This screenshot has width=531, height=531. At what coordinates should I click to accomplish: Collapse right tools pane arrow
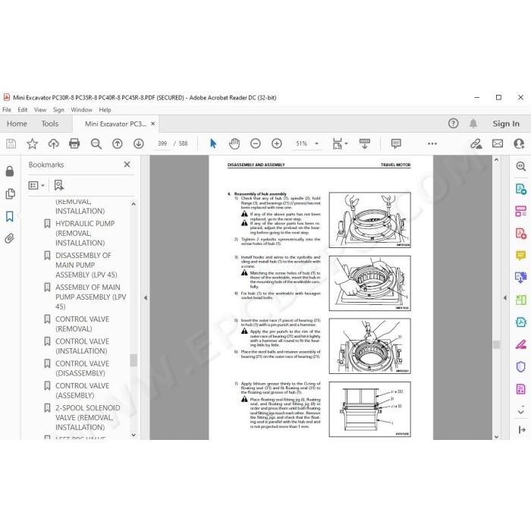click(505, 297)
